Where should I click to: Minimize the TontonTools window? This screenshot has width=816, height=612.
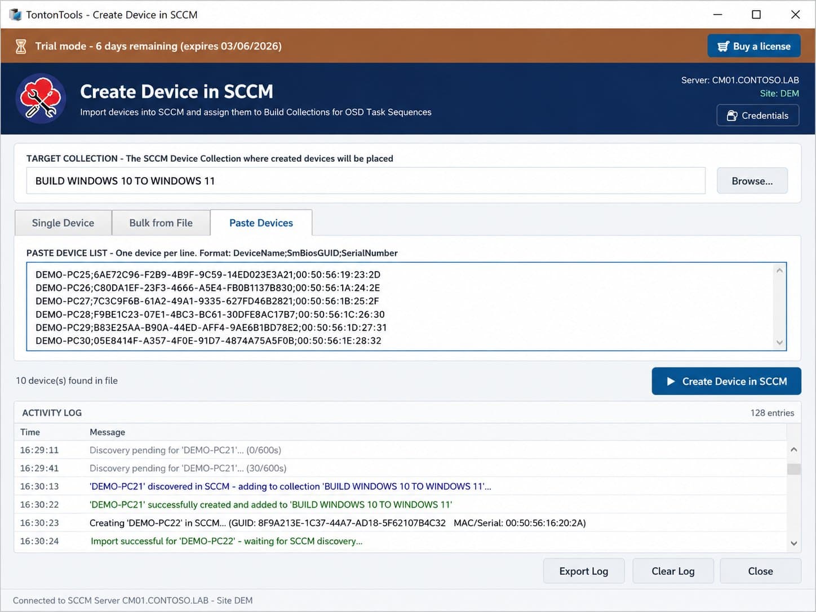click(x=717, y=15)
